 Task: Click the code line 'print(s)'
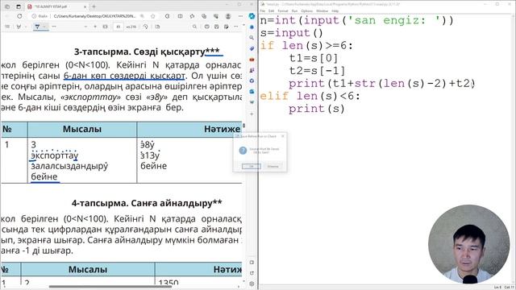[317, 109]
